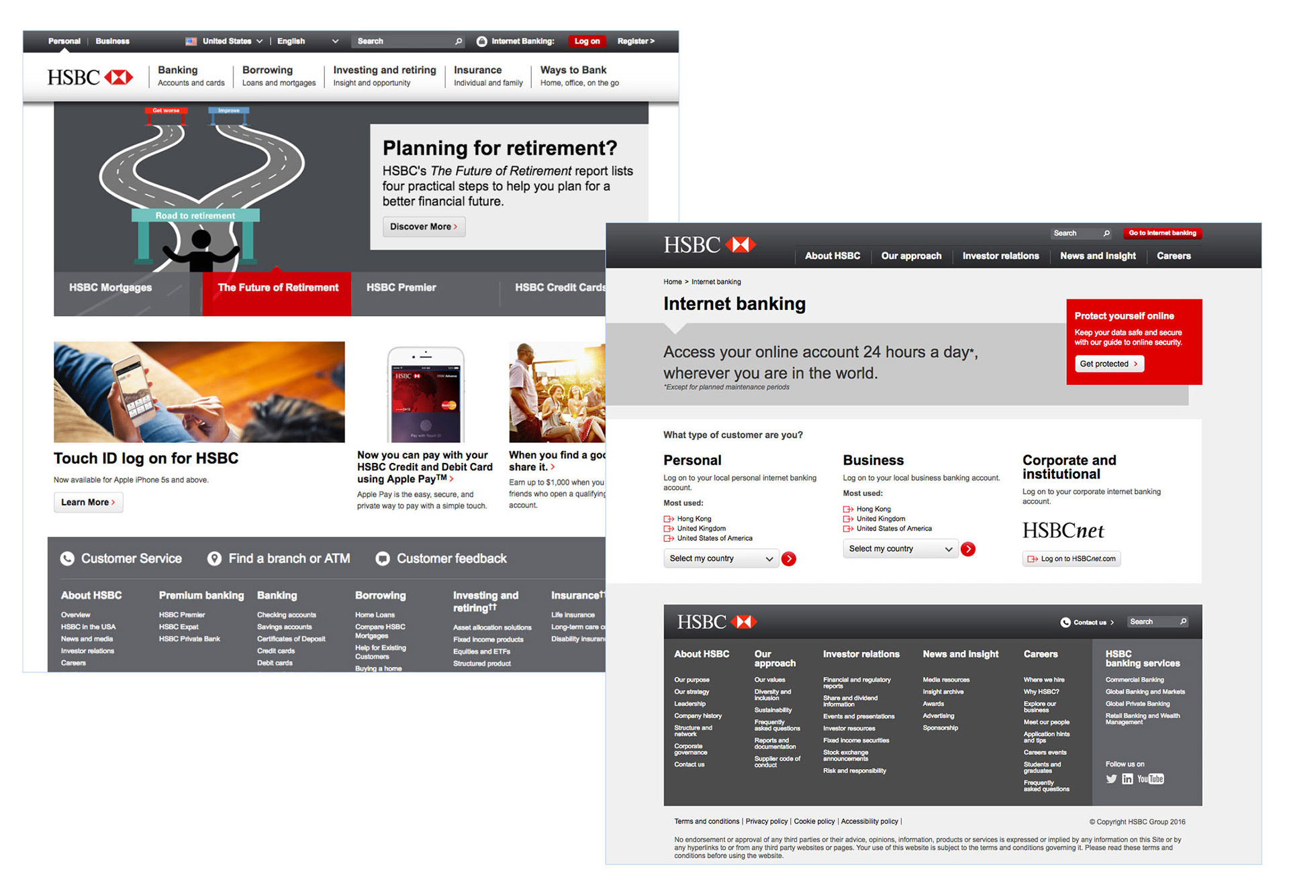The height and width of the screenshot is (889, 1289).
Task: Click the search magnifier in the US top bar
Action: 459,41
